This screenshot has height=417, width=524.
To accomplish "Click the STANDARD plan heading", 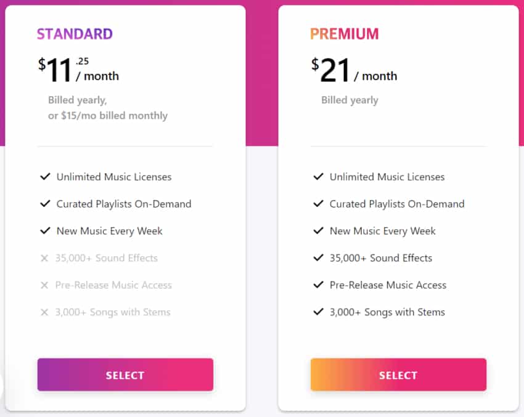I will (75, 34).
